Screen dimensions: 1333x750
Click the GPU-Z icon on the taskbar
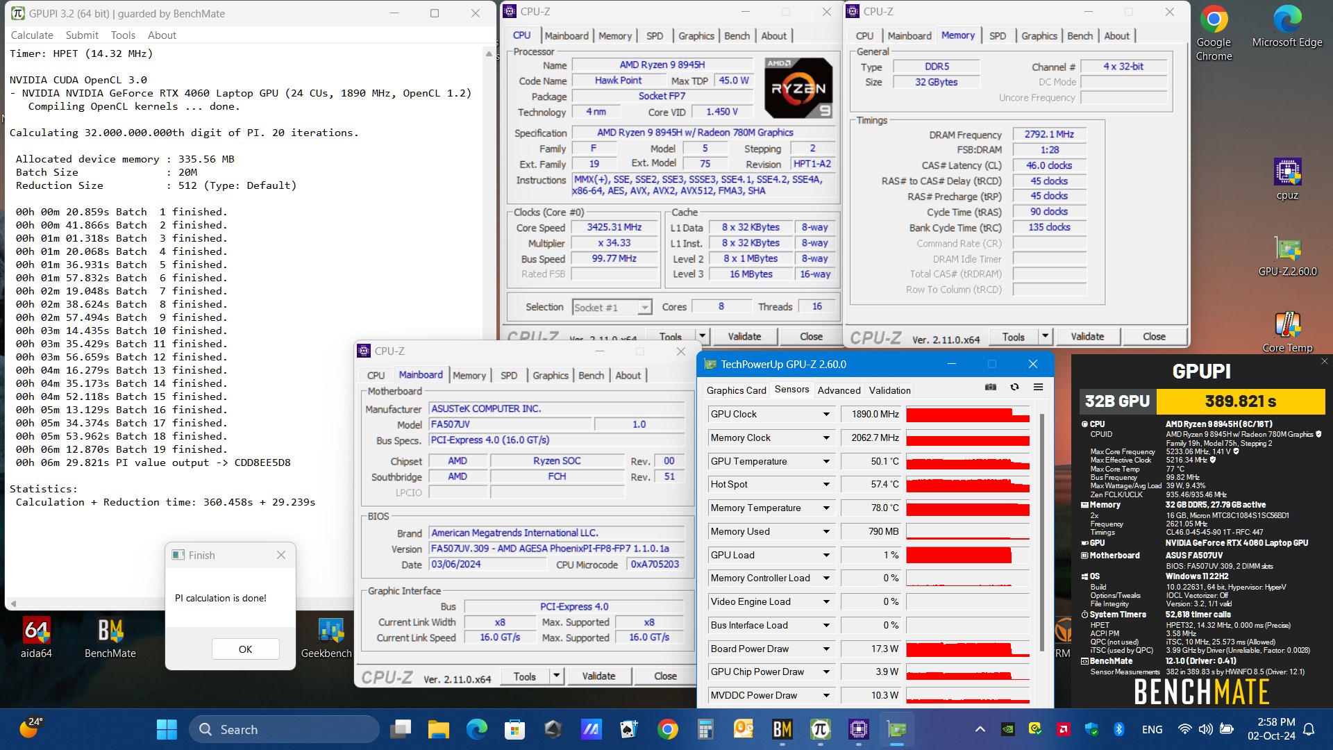[x=896, y=729]
